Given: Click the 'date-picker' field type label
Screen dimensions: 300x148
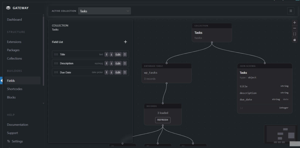Looking at the screenshot, I should pyautogui.click(x=97, y=72).
